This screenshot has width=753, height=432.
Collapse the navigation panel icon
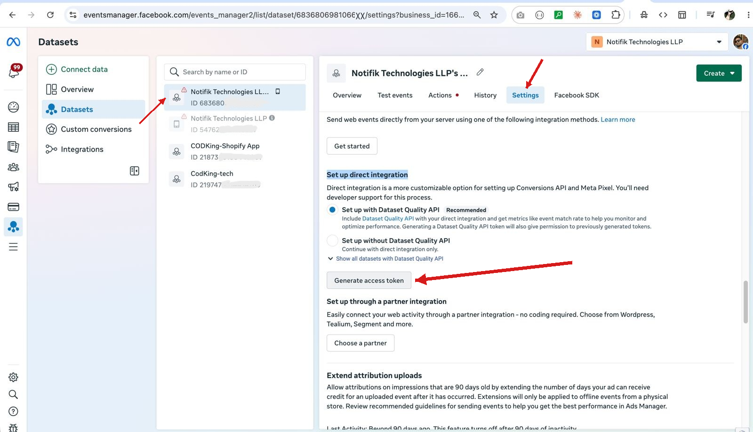[135, 171]
